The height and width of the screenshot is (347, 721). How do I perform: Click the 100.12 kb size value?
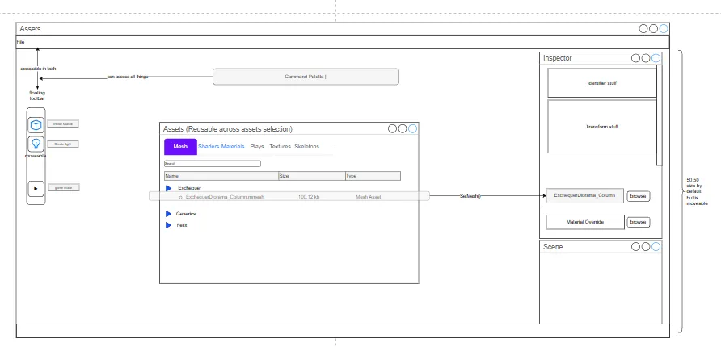(309, 197)
